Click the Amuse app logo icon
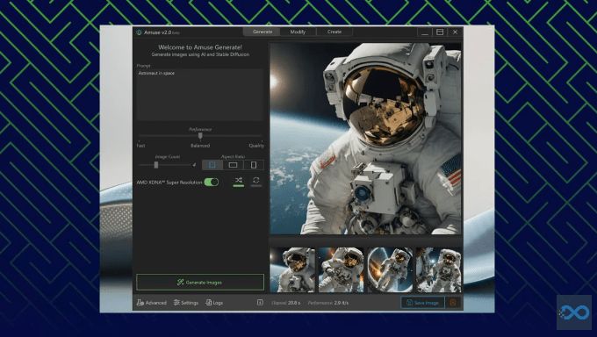This screenshot has width=597, height=337. click(139, 32)
